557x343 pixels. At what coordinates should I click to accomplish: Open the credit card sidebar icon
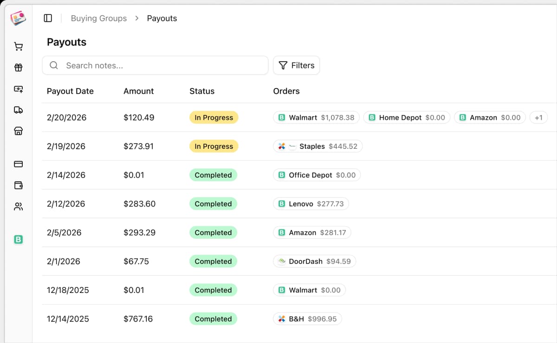pyautogui.click(x=18, y=164)
